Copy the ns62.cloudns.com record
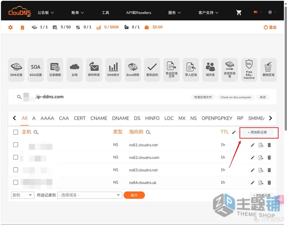Screen dimensions: 287x225 pos(261,157)
